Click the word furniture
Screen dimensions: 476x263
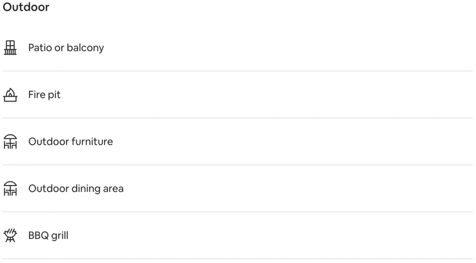(x=92, y=142)
